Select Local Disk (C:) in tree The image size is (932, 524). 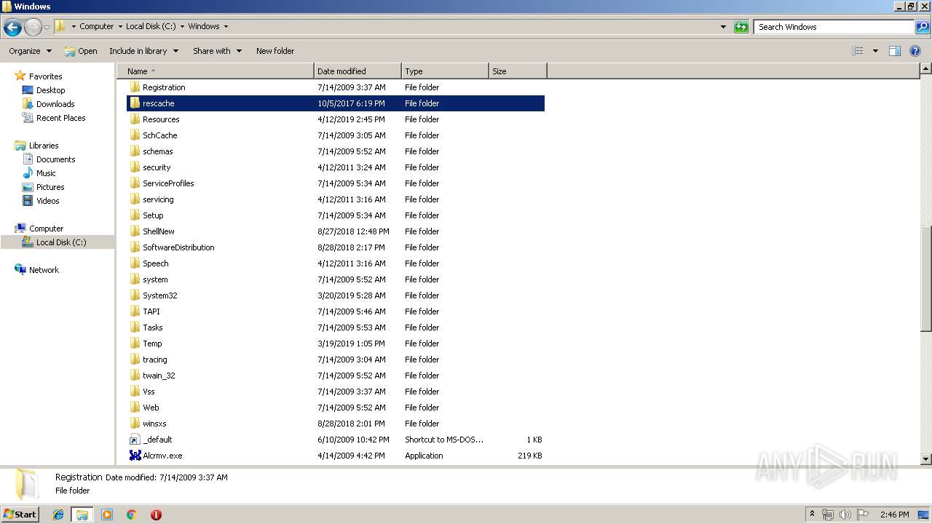61,242
